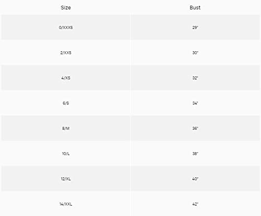261x216 pixels.
Task: Select the 0/XXXS size cell
Action: pyautogui.click(x=66, y=27)
